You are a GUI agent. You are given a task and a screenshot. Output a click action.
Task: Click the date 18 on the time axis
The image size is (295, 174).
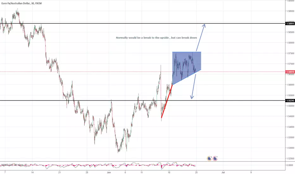(169, 172)
